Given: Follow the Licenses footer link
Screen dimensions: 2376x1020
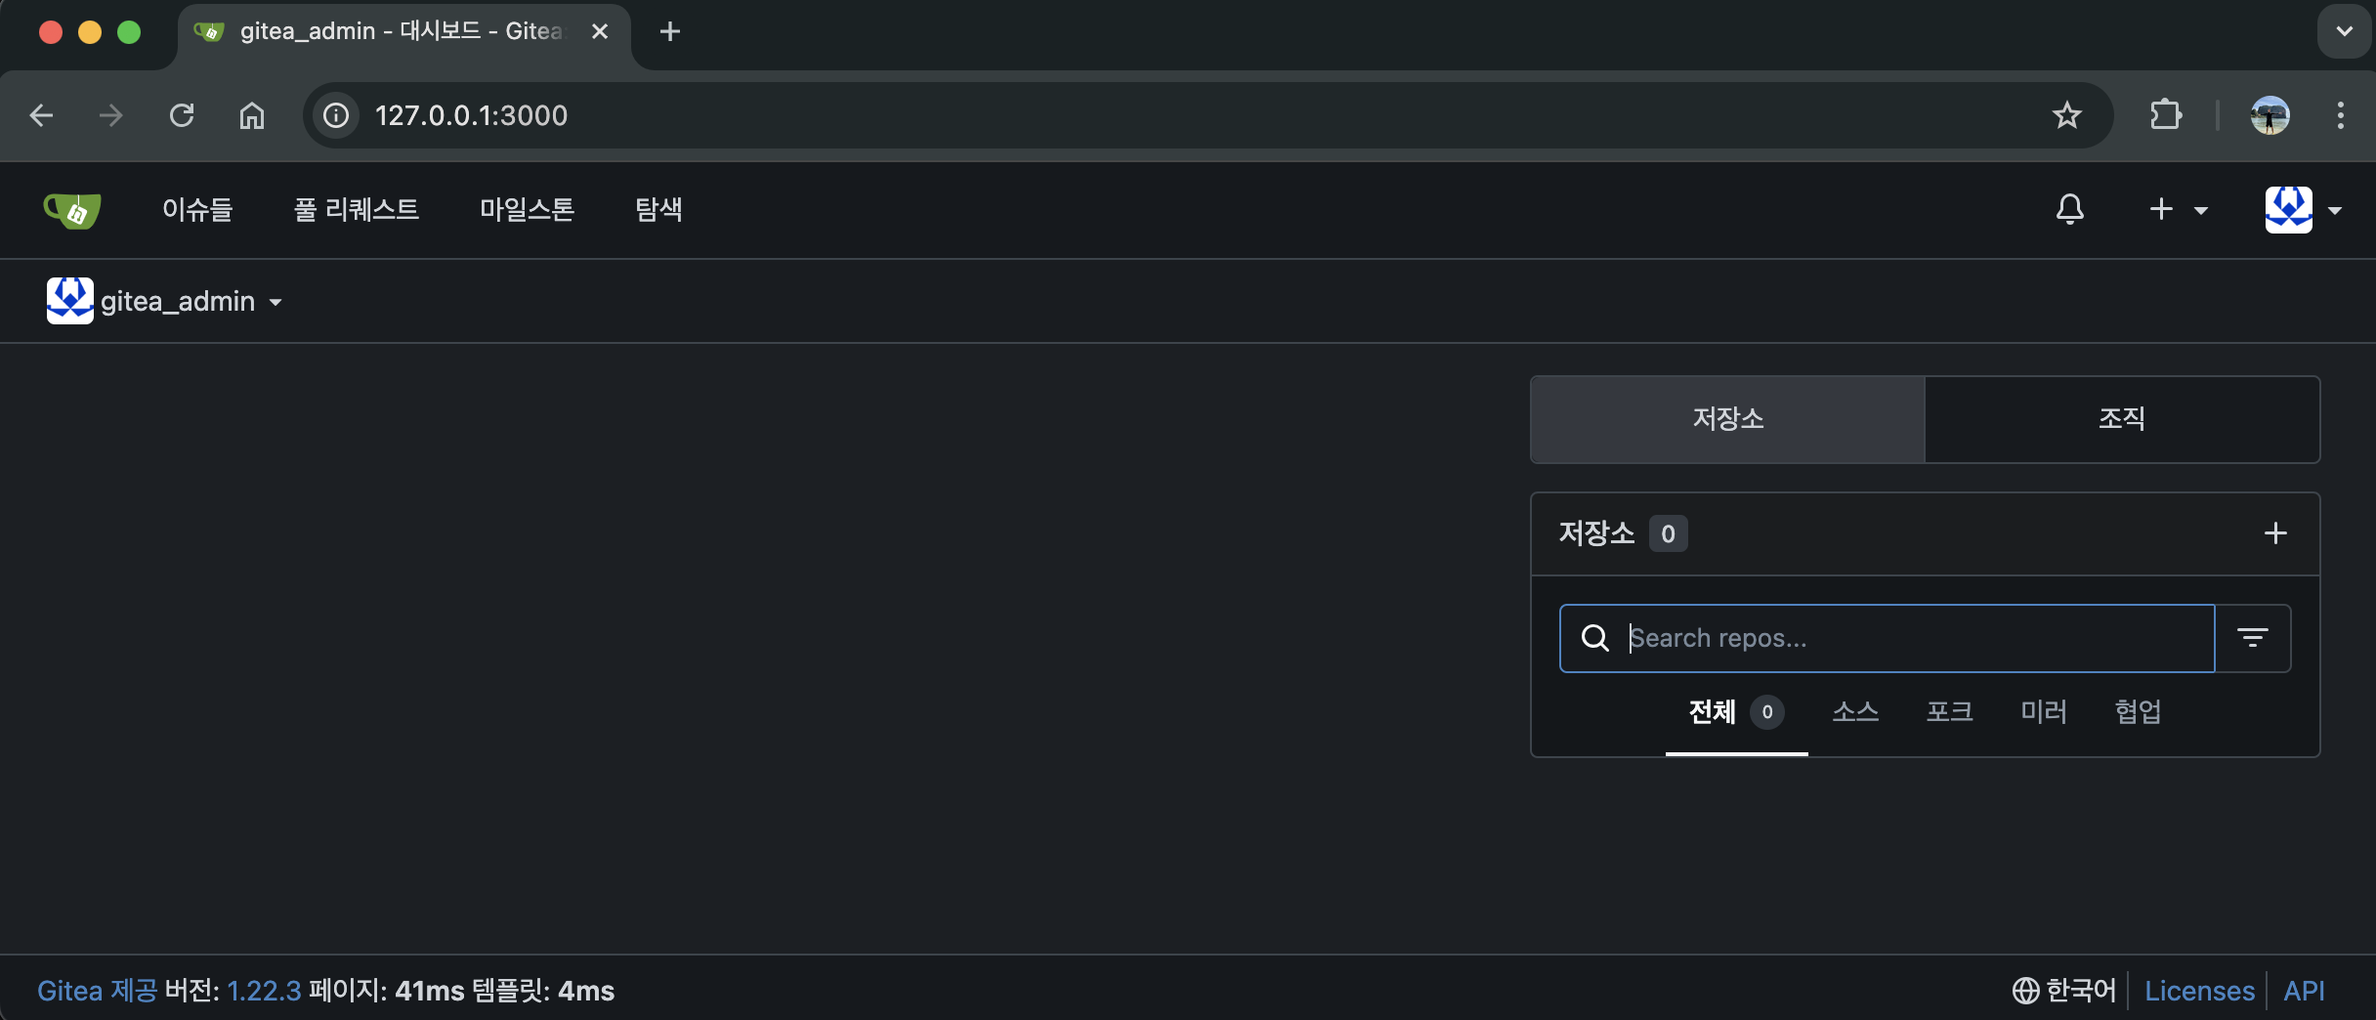Looking at the screenshot, I should [2199, 991].
